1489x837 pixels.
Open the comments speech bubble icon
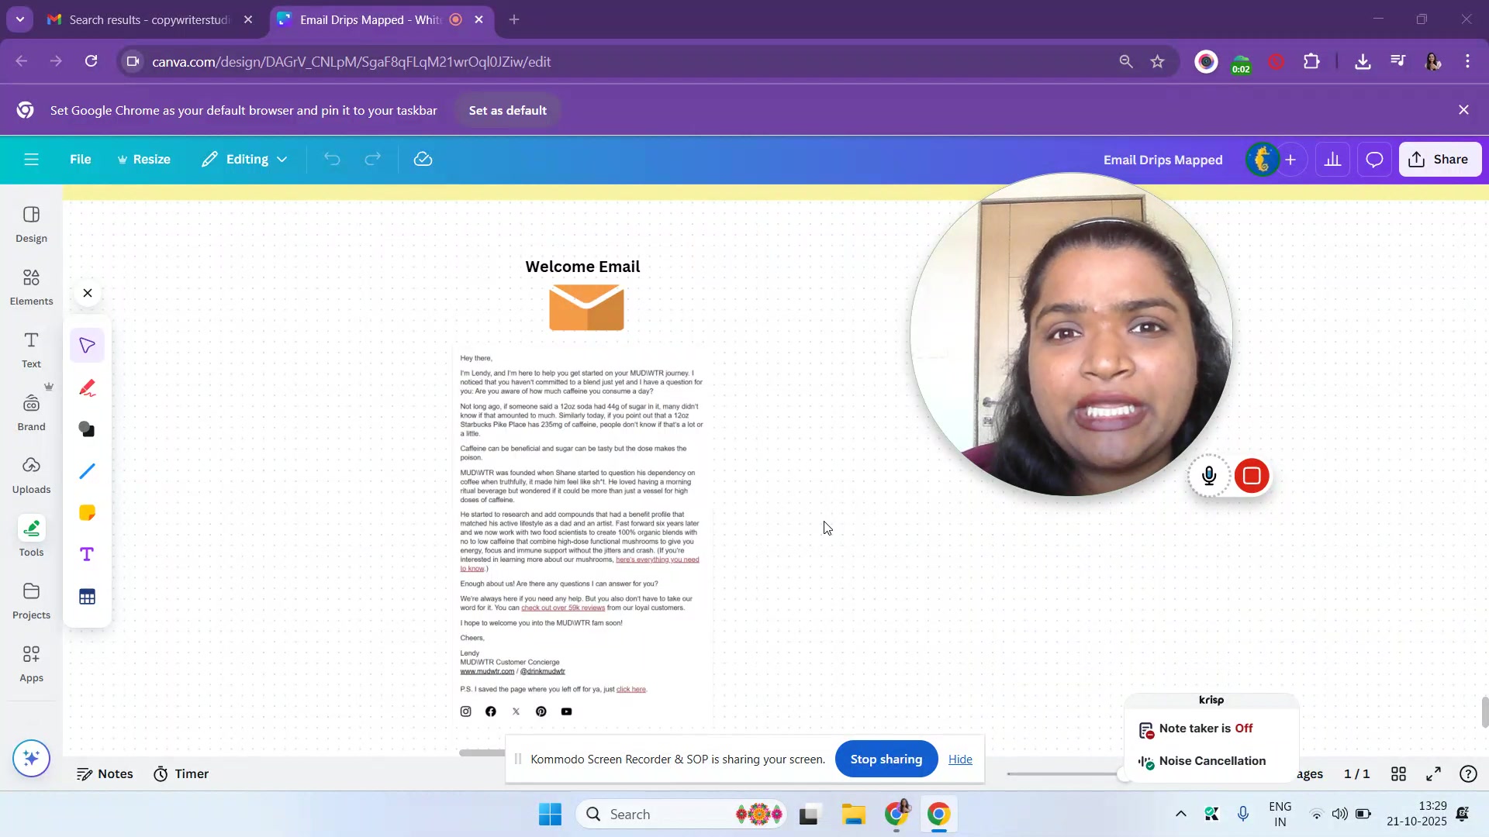point(1374,160)
